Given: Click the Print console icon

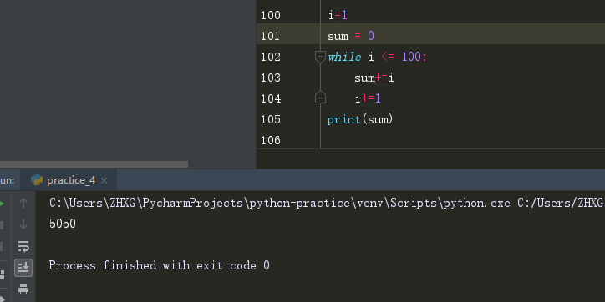Looking at the screenshot, I should point(23,289).
